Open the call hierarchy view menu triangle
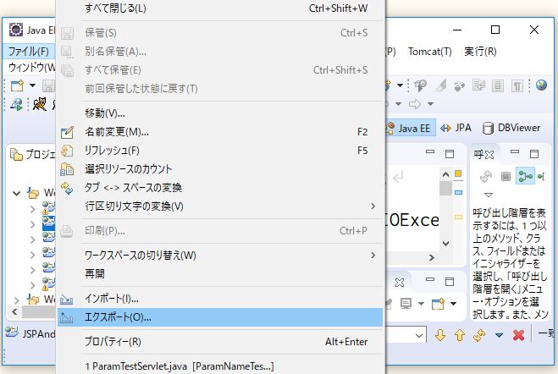This screenshot has width=558, height=374. point(489,195)
